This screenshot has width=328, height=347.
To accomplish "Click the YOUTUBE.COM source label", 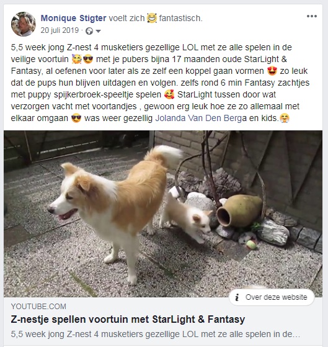I will click(38, 307).
